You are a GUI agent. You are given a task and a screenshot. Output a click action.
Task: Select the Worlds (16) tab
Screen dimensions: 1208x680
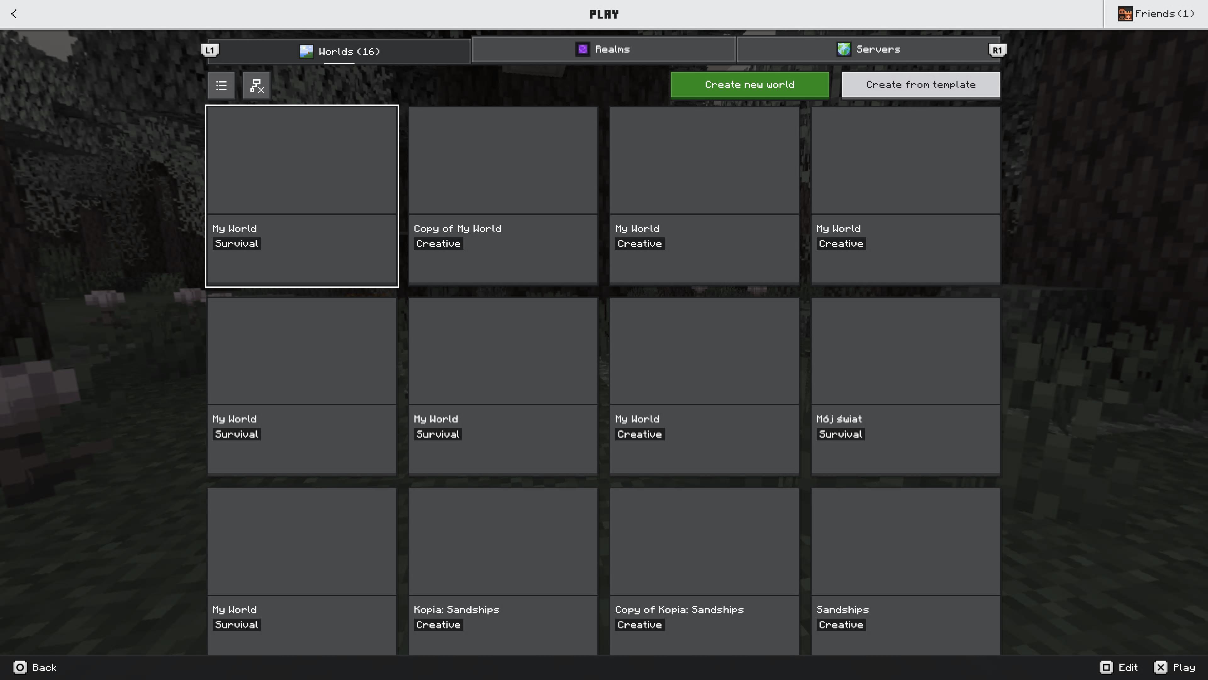(339, 51)
